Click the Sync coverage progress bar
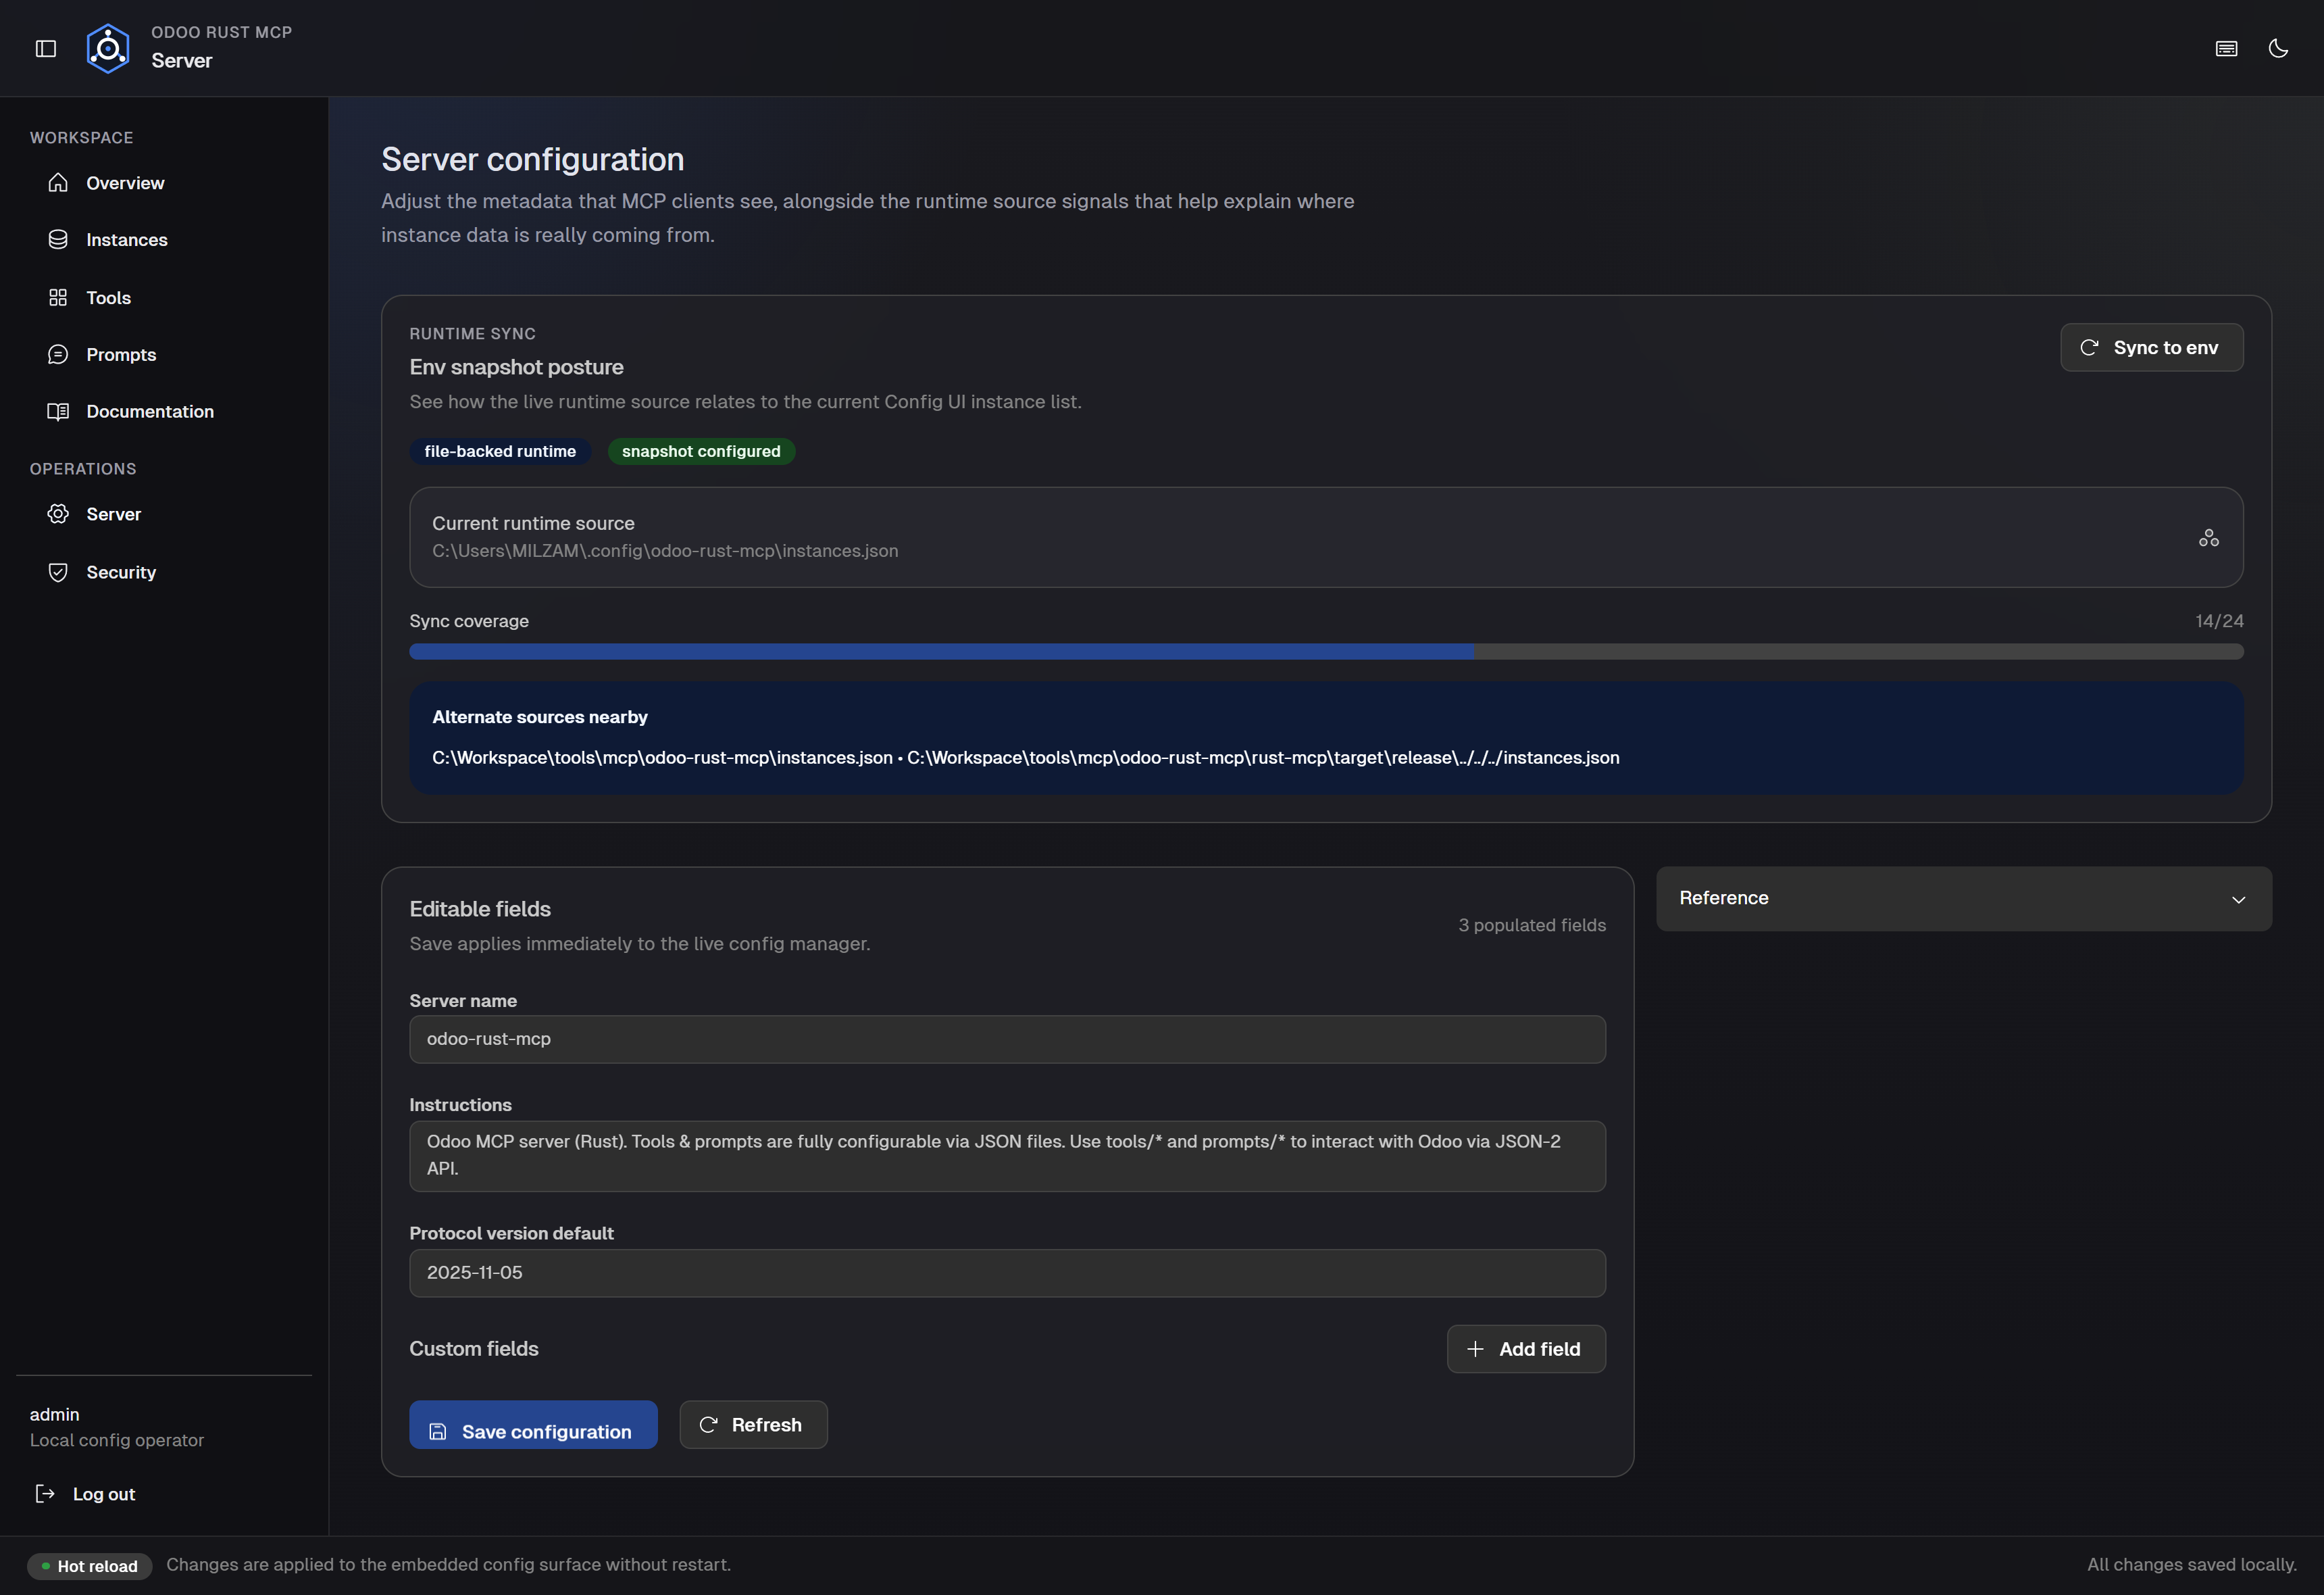This screenshot has height=1595, width=2324. point(1326,652)
